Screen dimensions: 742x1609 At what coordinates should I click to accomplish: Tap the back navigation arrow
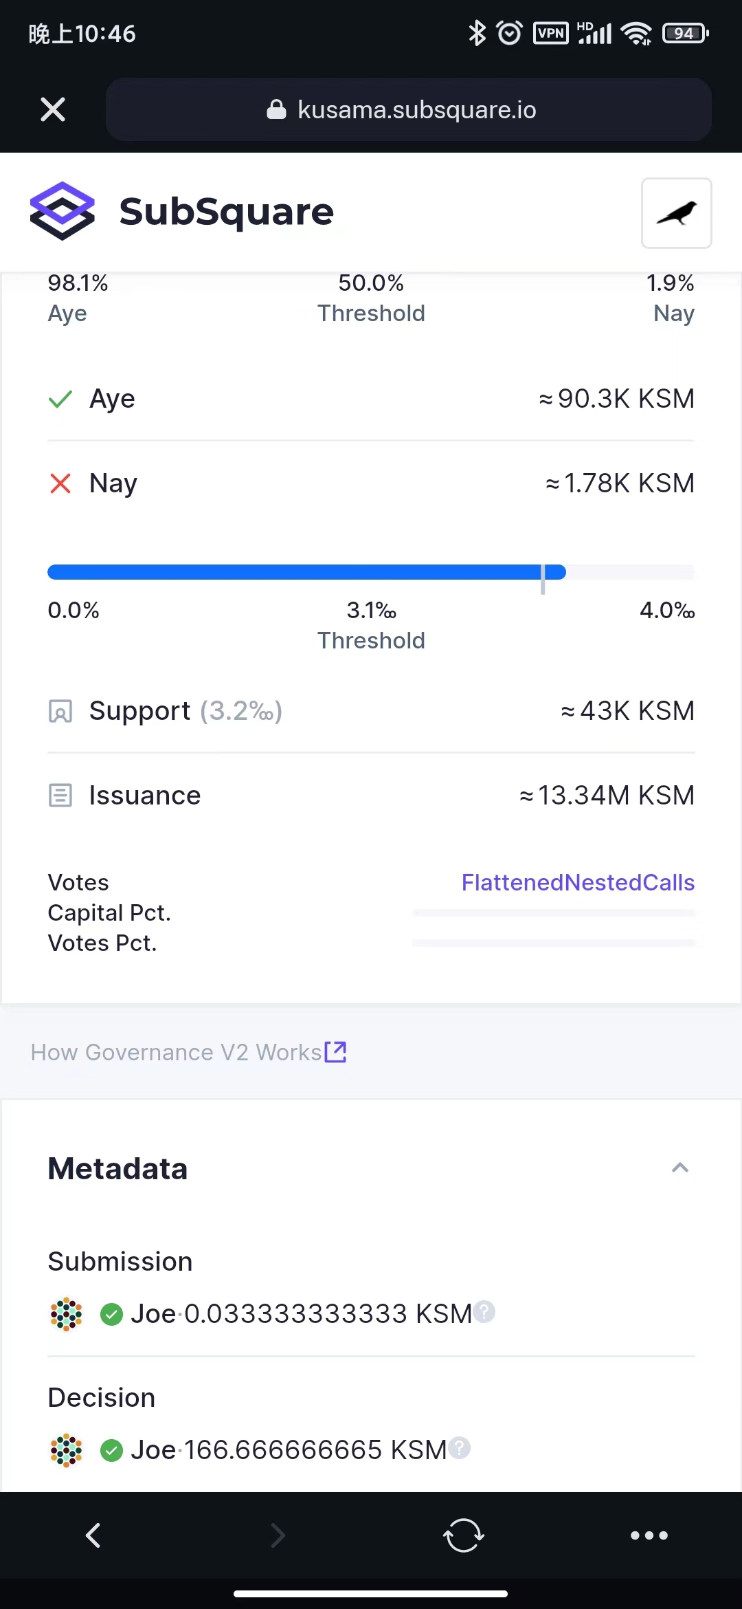93,1535
